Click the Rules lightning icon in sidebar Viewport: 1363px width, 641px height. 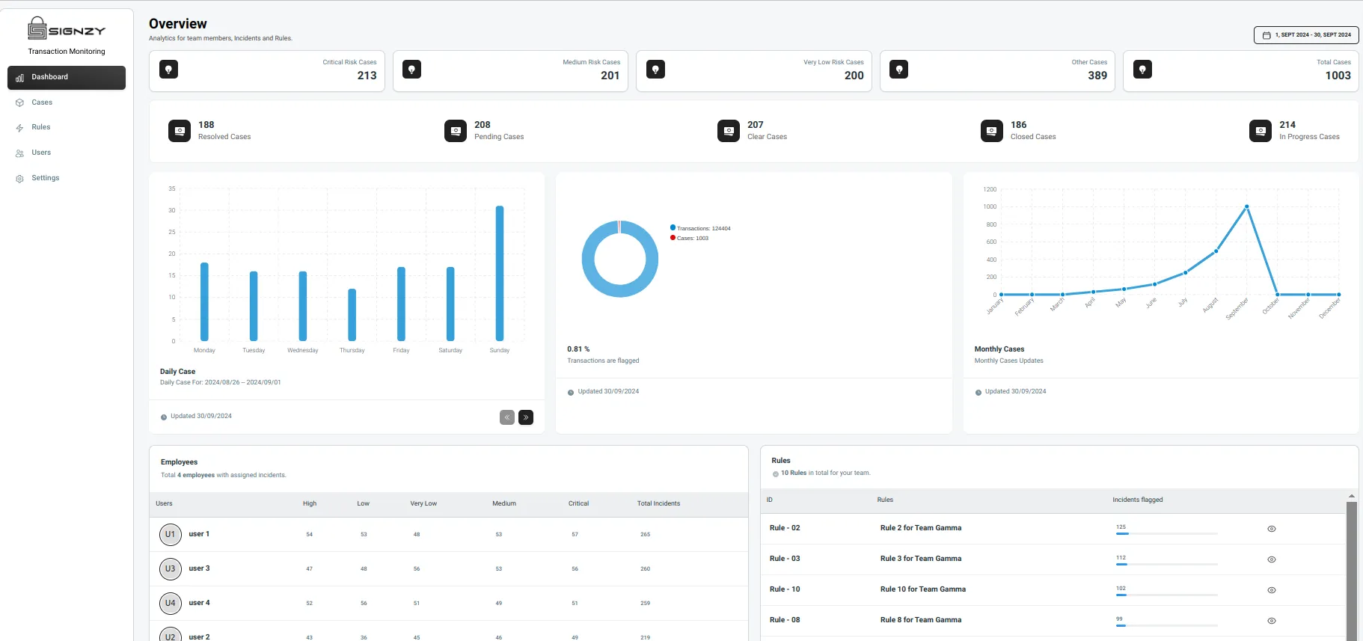pos(20,128)
